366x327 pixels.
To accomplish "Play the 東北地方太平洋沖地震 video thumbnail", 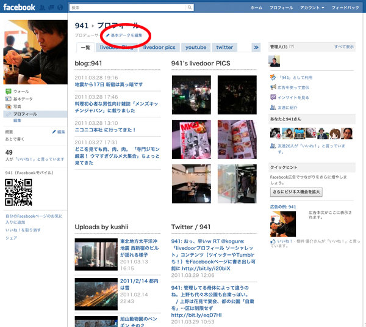I will click(96, 254).
